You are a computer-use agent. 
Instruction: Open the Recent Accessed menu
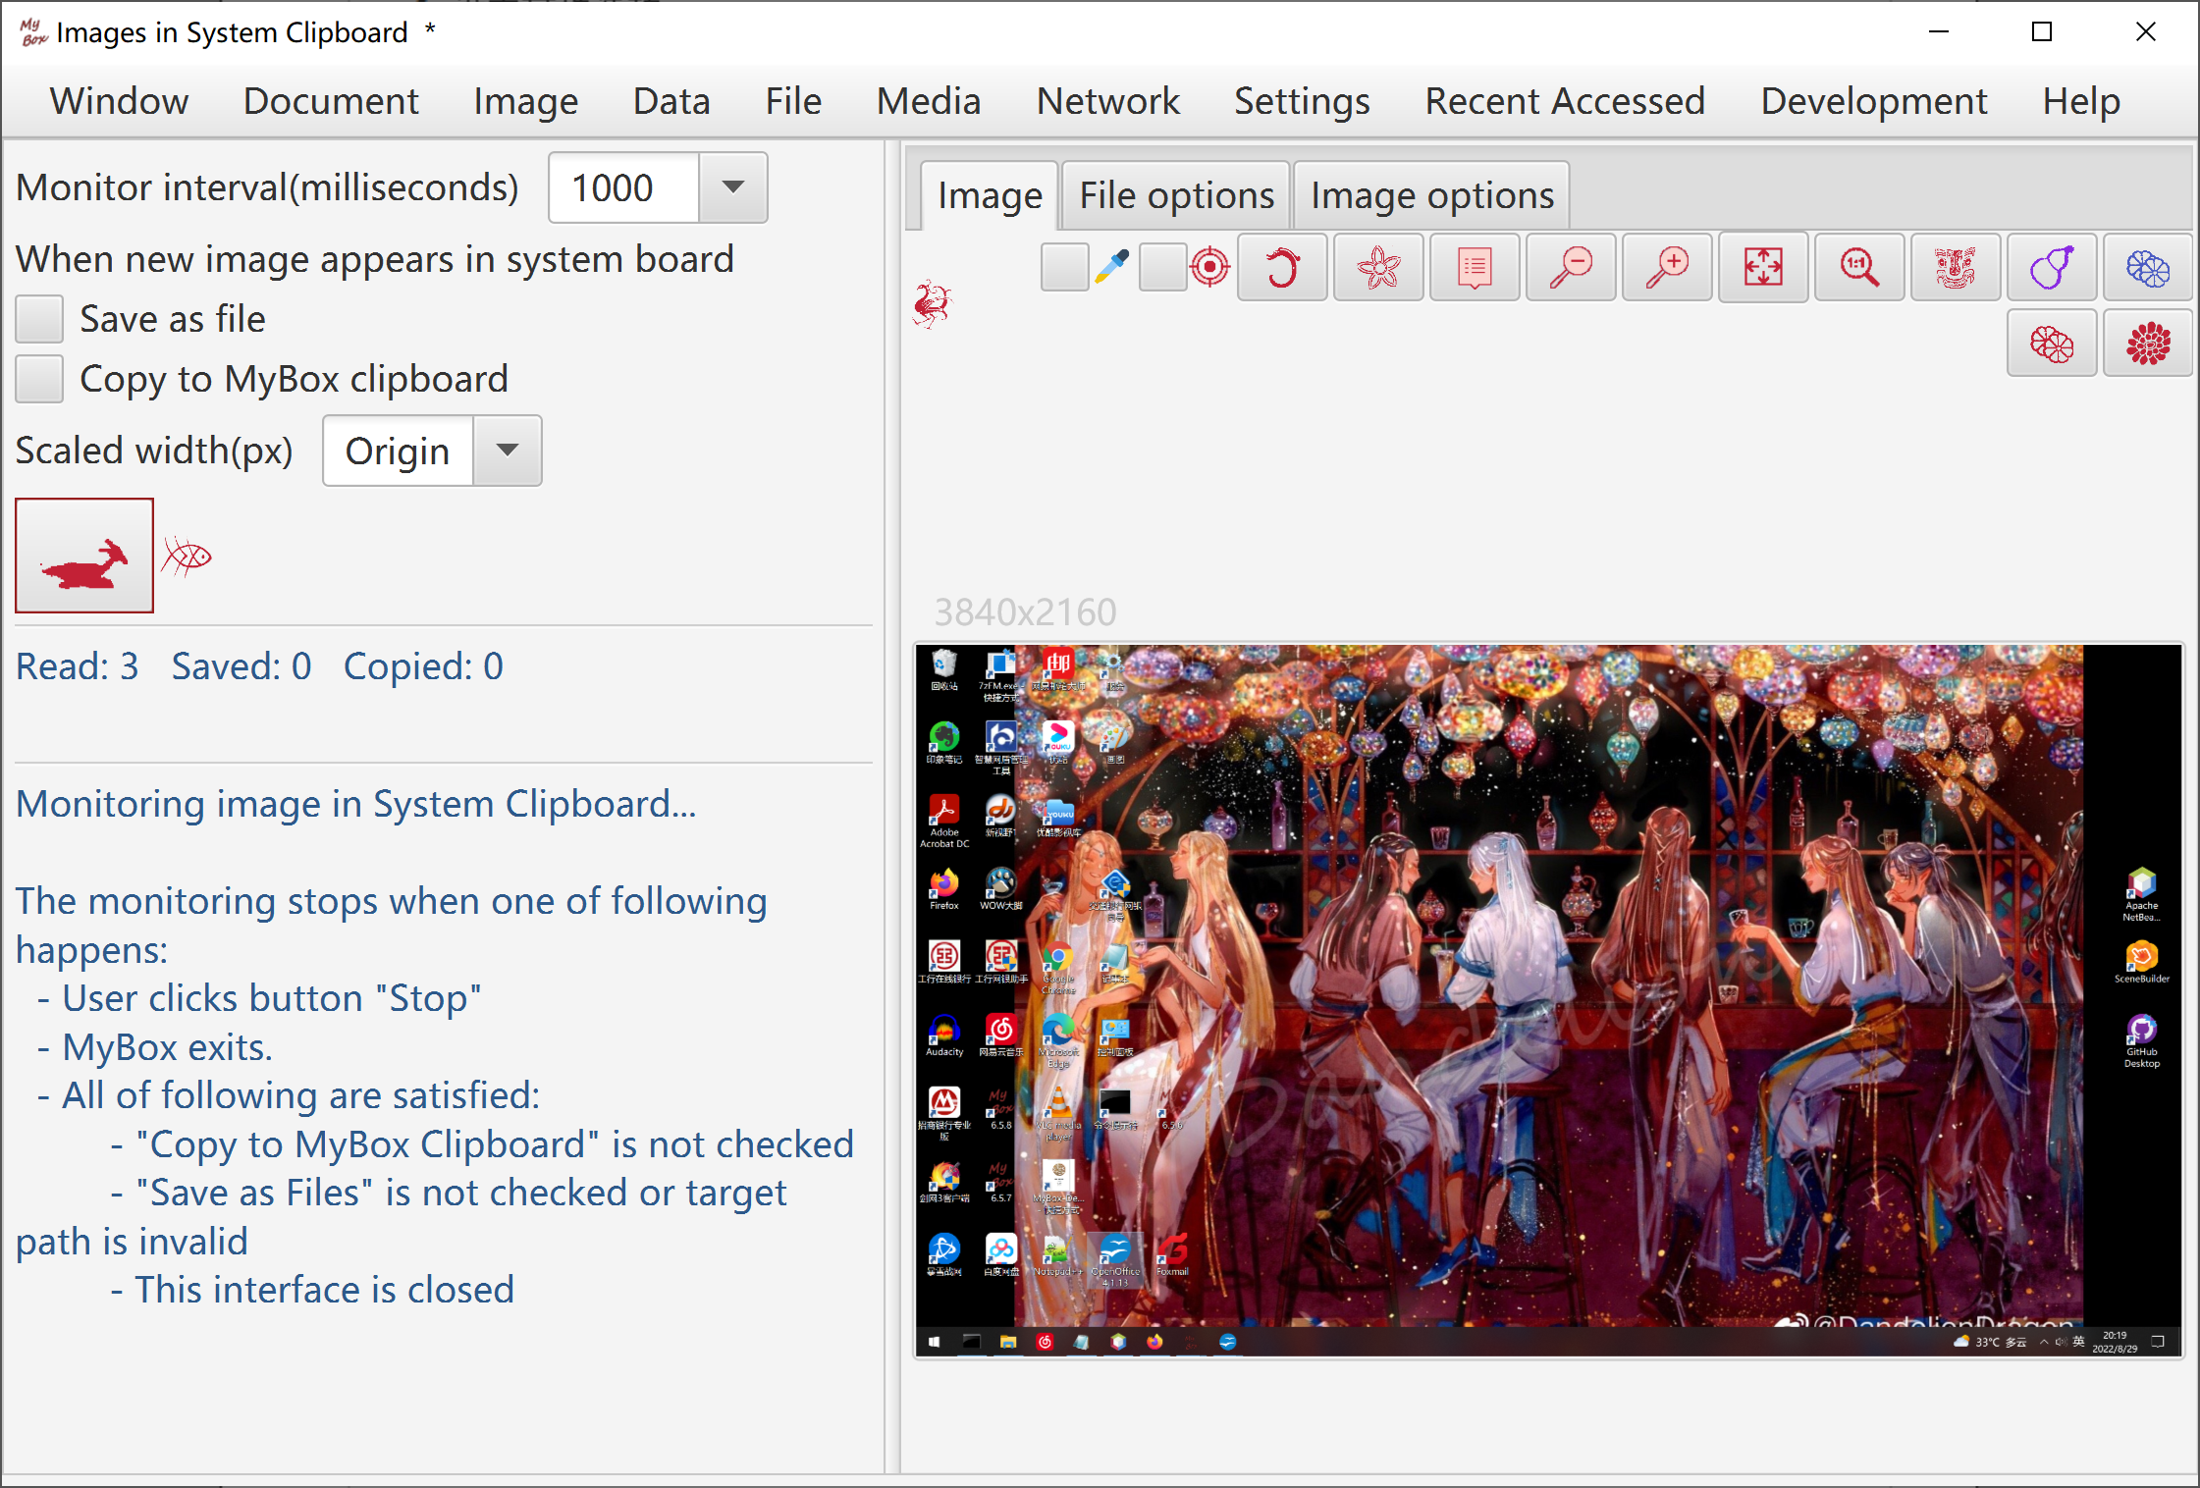(1566, 101)
